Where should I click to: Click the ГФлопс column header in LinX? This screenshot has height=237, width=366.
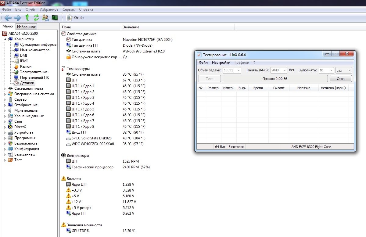(279, 88)
